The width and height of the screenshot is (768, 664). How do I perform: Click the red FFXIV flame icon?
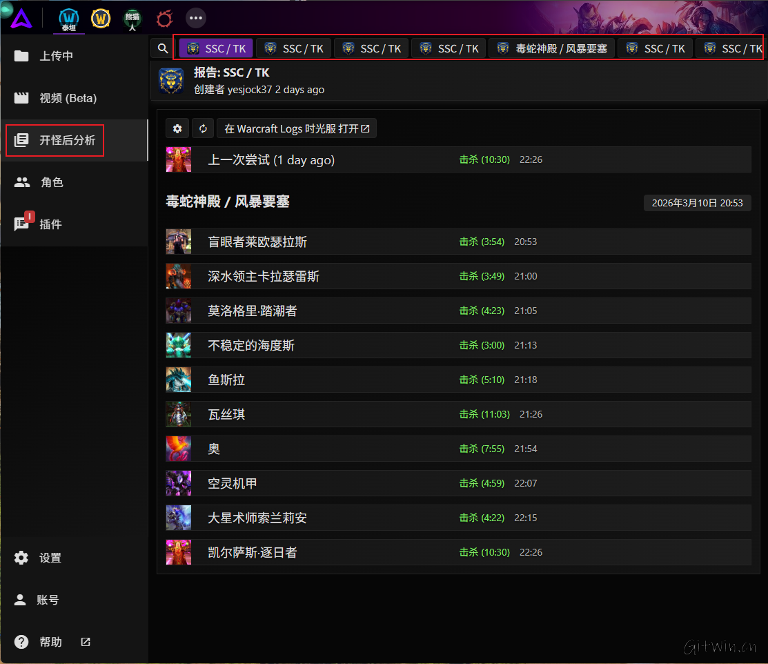tap(164, 19)
